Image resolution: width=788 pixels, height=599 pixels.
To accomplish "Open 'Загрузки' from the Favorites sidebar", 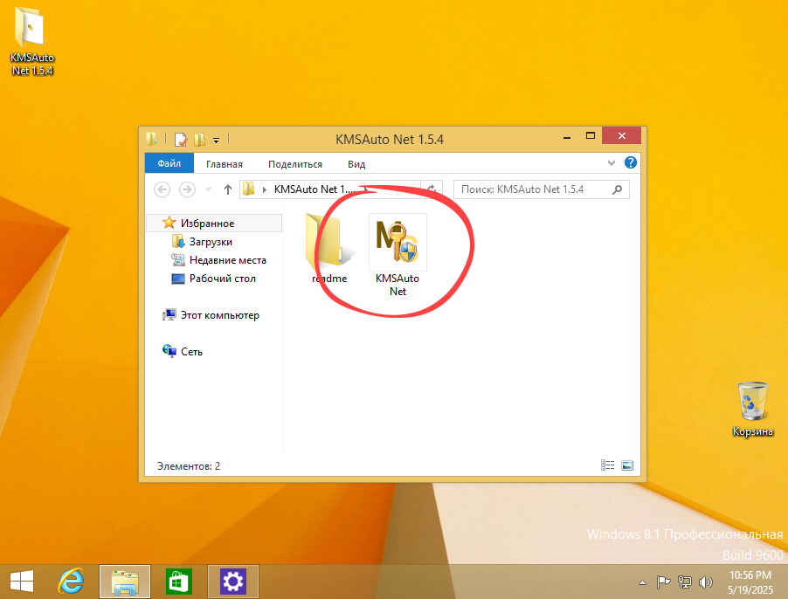I will click(x=210, y=241).
